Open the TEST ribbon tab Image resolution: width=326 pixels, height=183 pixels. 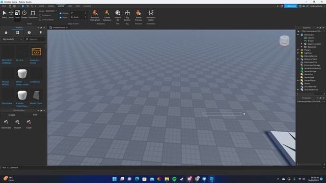pyautogui.click(x=70, y=6)
